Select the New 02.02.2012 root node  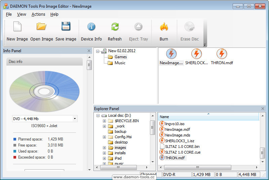click(122, 51)
